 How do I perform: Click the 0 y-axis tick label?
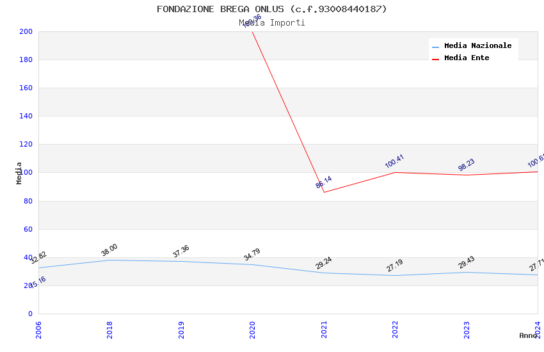coord(30,314)
